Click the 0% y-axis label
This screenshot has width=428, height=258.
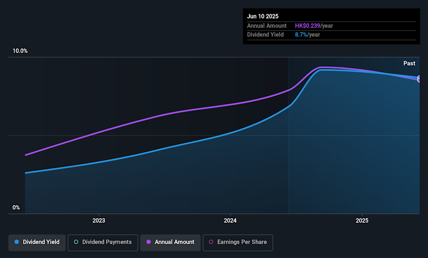click(16, 208)
